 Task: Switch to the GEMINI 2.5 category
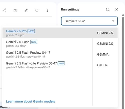105,33
